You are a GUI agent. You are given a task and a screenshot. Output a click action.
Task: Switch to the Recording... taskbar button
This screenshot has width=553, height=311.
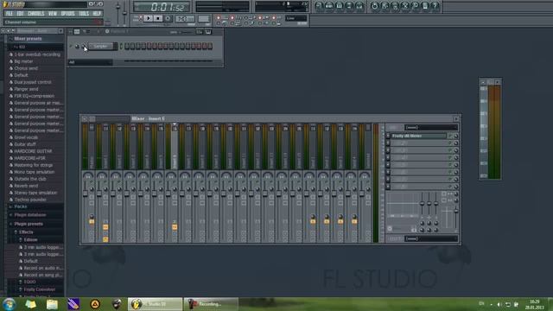(x=211, y=304)
